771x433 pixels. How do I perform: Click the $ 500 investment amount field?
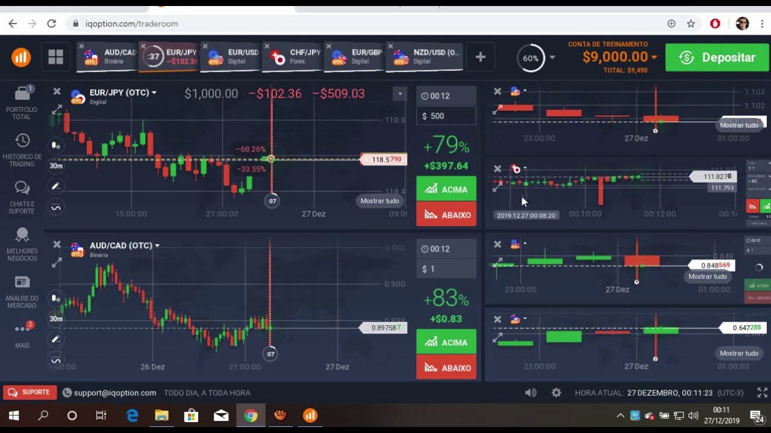tap(446, 116)
